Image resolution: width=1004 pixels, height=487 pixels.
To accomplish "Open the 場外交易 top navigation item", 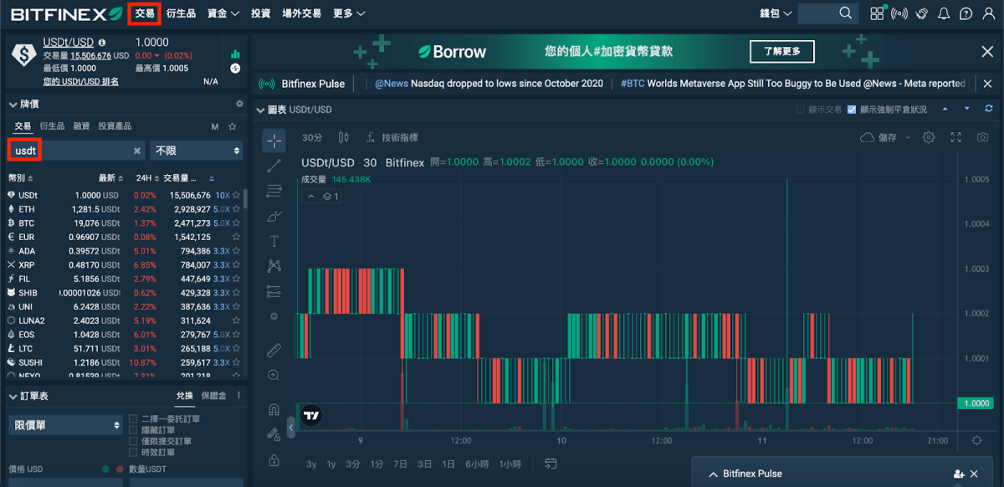I will (x=301, y=13).
